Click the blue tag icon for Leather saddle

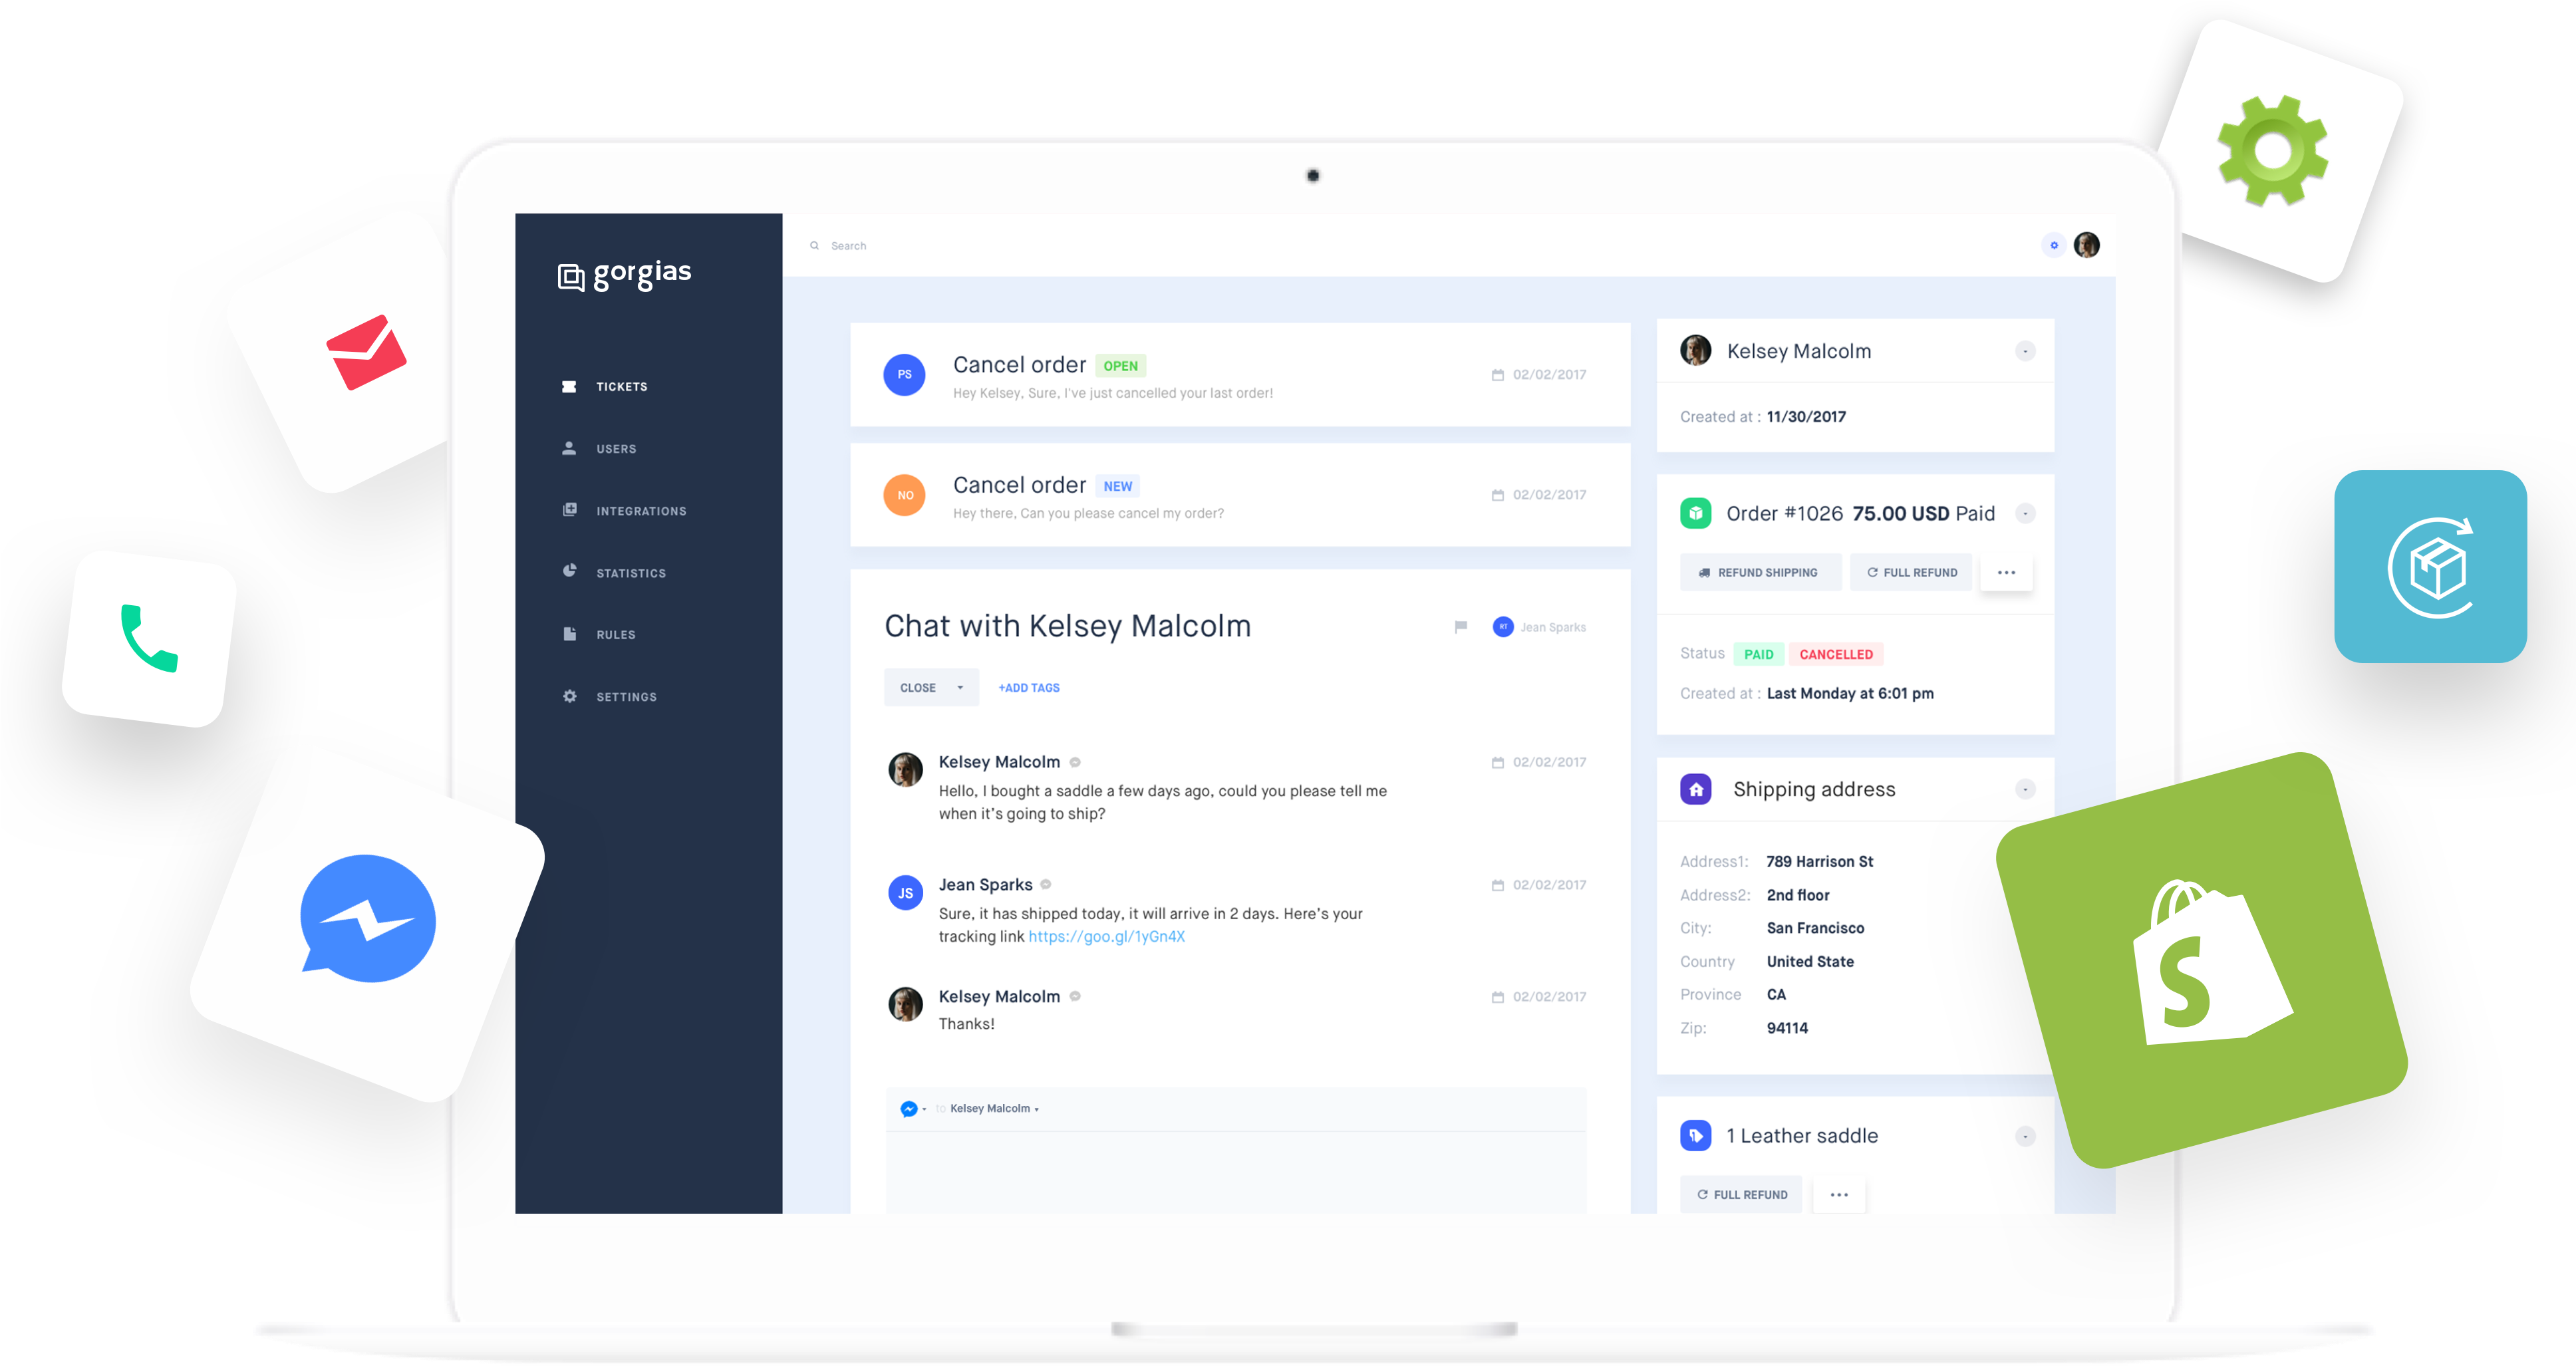[1695, 1137]
